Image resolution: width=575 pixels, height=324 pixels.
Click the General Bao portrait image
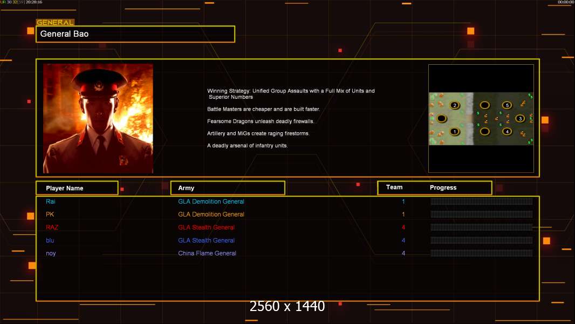point(98,118)
